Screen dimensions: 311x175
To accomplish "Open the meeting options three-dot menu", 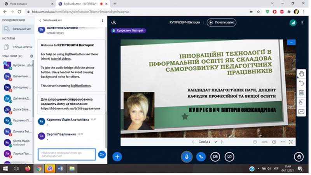I will point(302,23).
